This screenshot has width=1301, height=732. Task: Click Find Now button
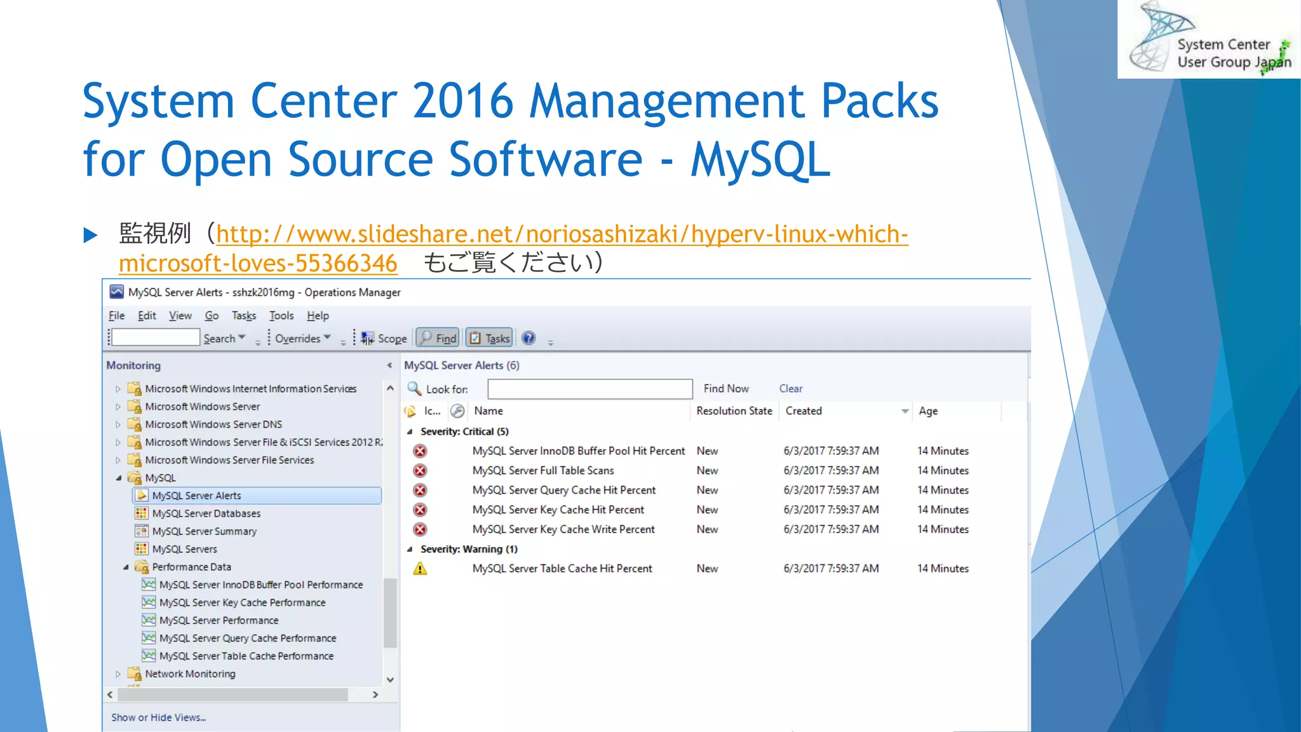coord(726,388)
